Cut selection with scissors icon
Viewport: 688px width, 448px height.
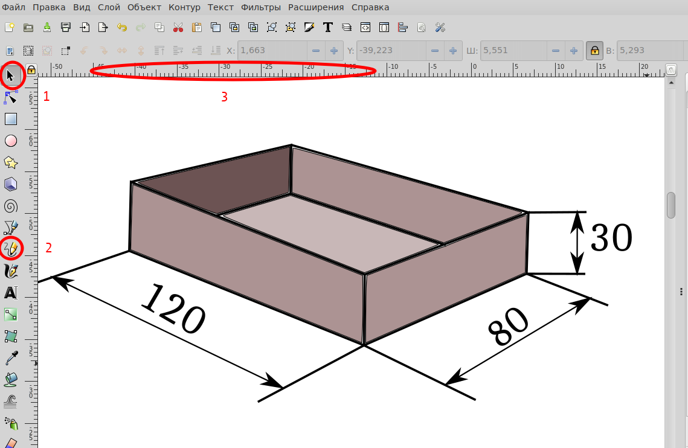pyautogui.click(x=178, y=28)
